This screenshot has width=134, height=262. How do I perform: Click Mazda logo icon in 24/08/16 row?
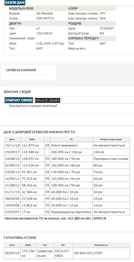[x=47, y=159]
